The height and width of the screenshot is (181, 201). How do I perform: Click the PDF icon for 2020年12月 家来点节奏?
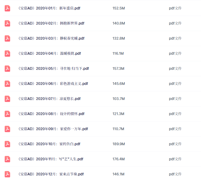click(7, 174)
